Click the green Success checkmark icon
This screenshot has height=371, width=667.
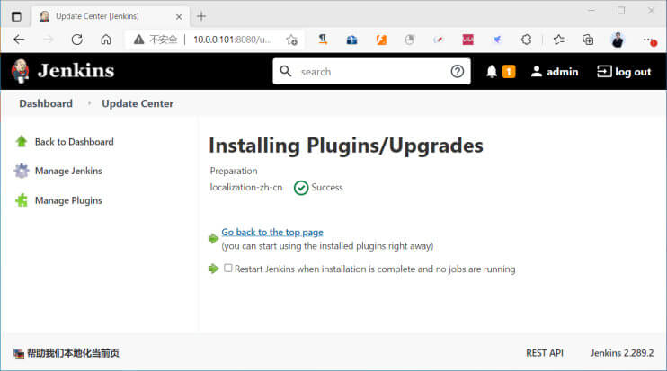point(301,188)
